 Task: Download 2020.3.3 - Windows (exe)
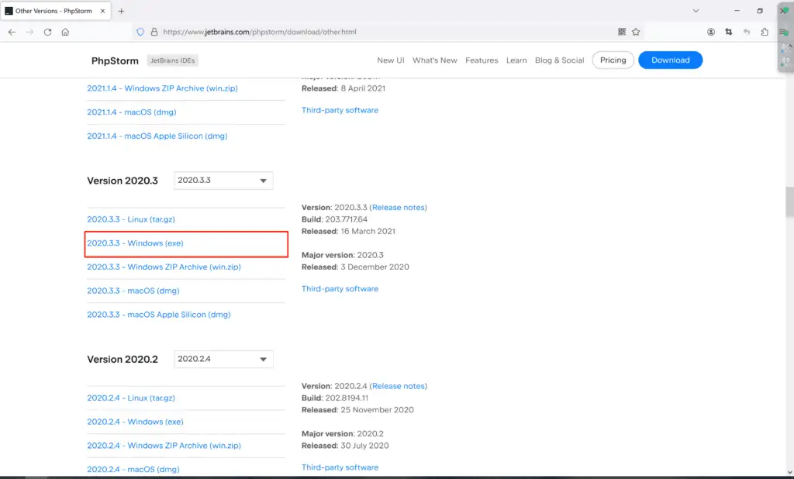coord(135,243)
